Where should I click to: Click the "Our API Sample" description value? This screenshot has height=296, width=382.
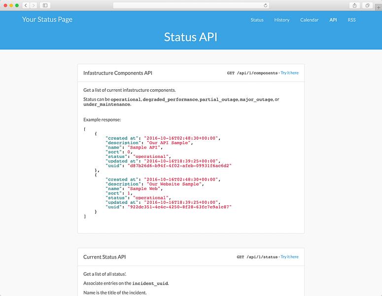pyautogui.click(x=169, y=143)
